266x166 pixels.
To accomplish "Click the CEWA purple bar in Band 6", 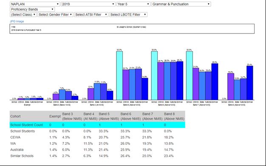I will tap(161, 81).
